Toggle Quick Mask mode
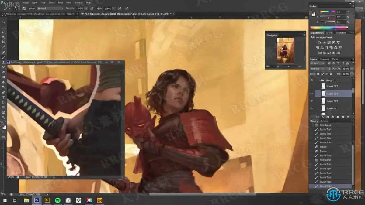The width and height of the screenshot is (365, 205). coord(4,132)
